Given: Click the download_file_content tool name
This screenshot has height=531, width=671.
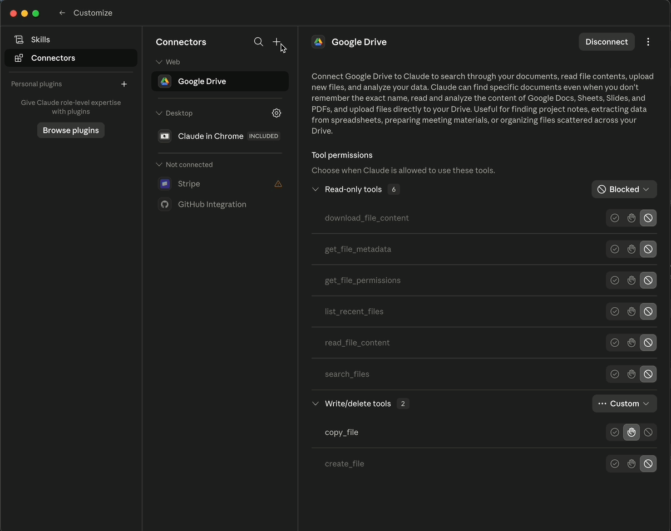Looking at the screenshot, I should (367, 218).
